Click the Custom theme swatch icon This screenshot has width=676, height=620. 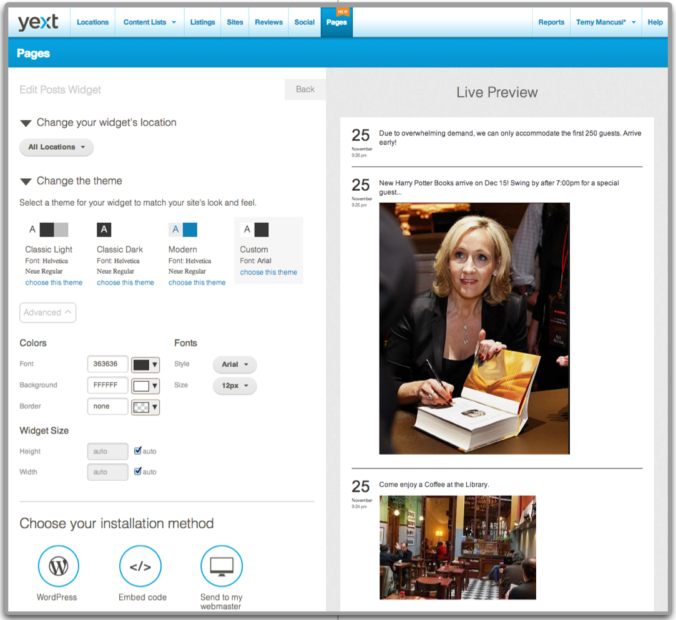(255, 230)
